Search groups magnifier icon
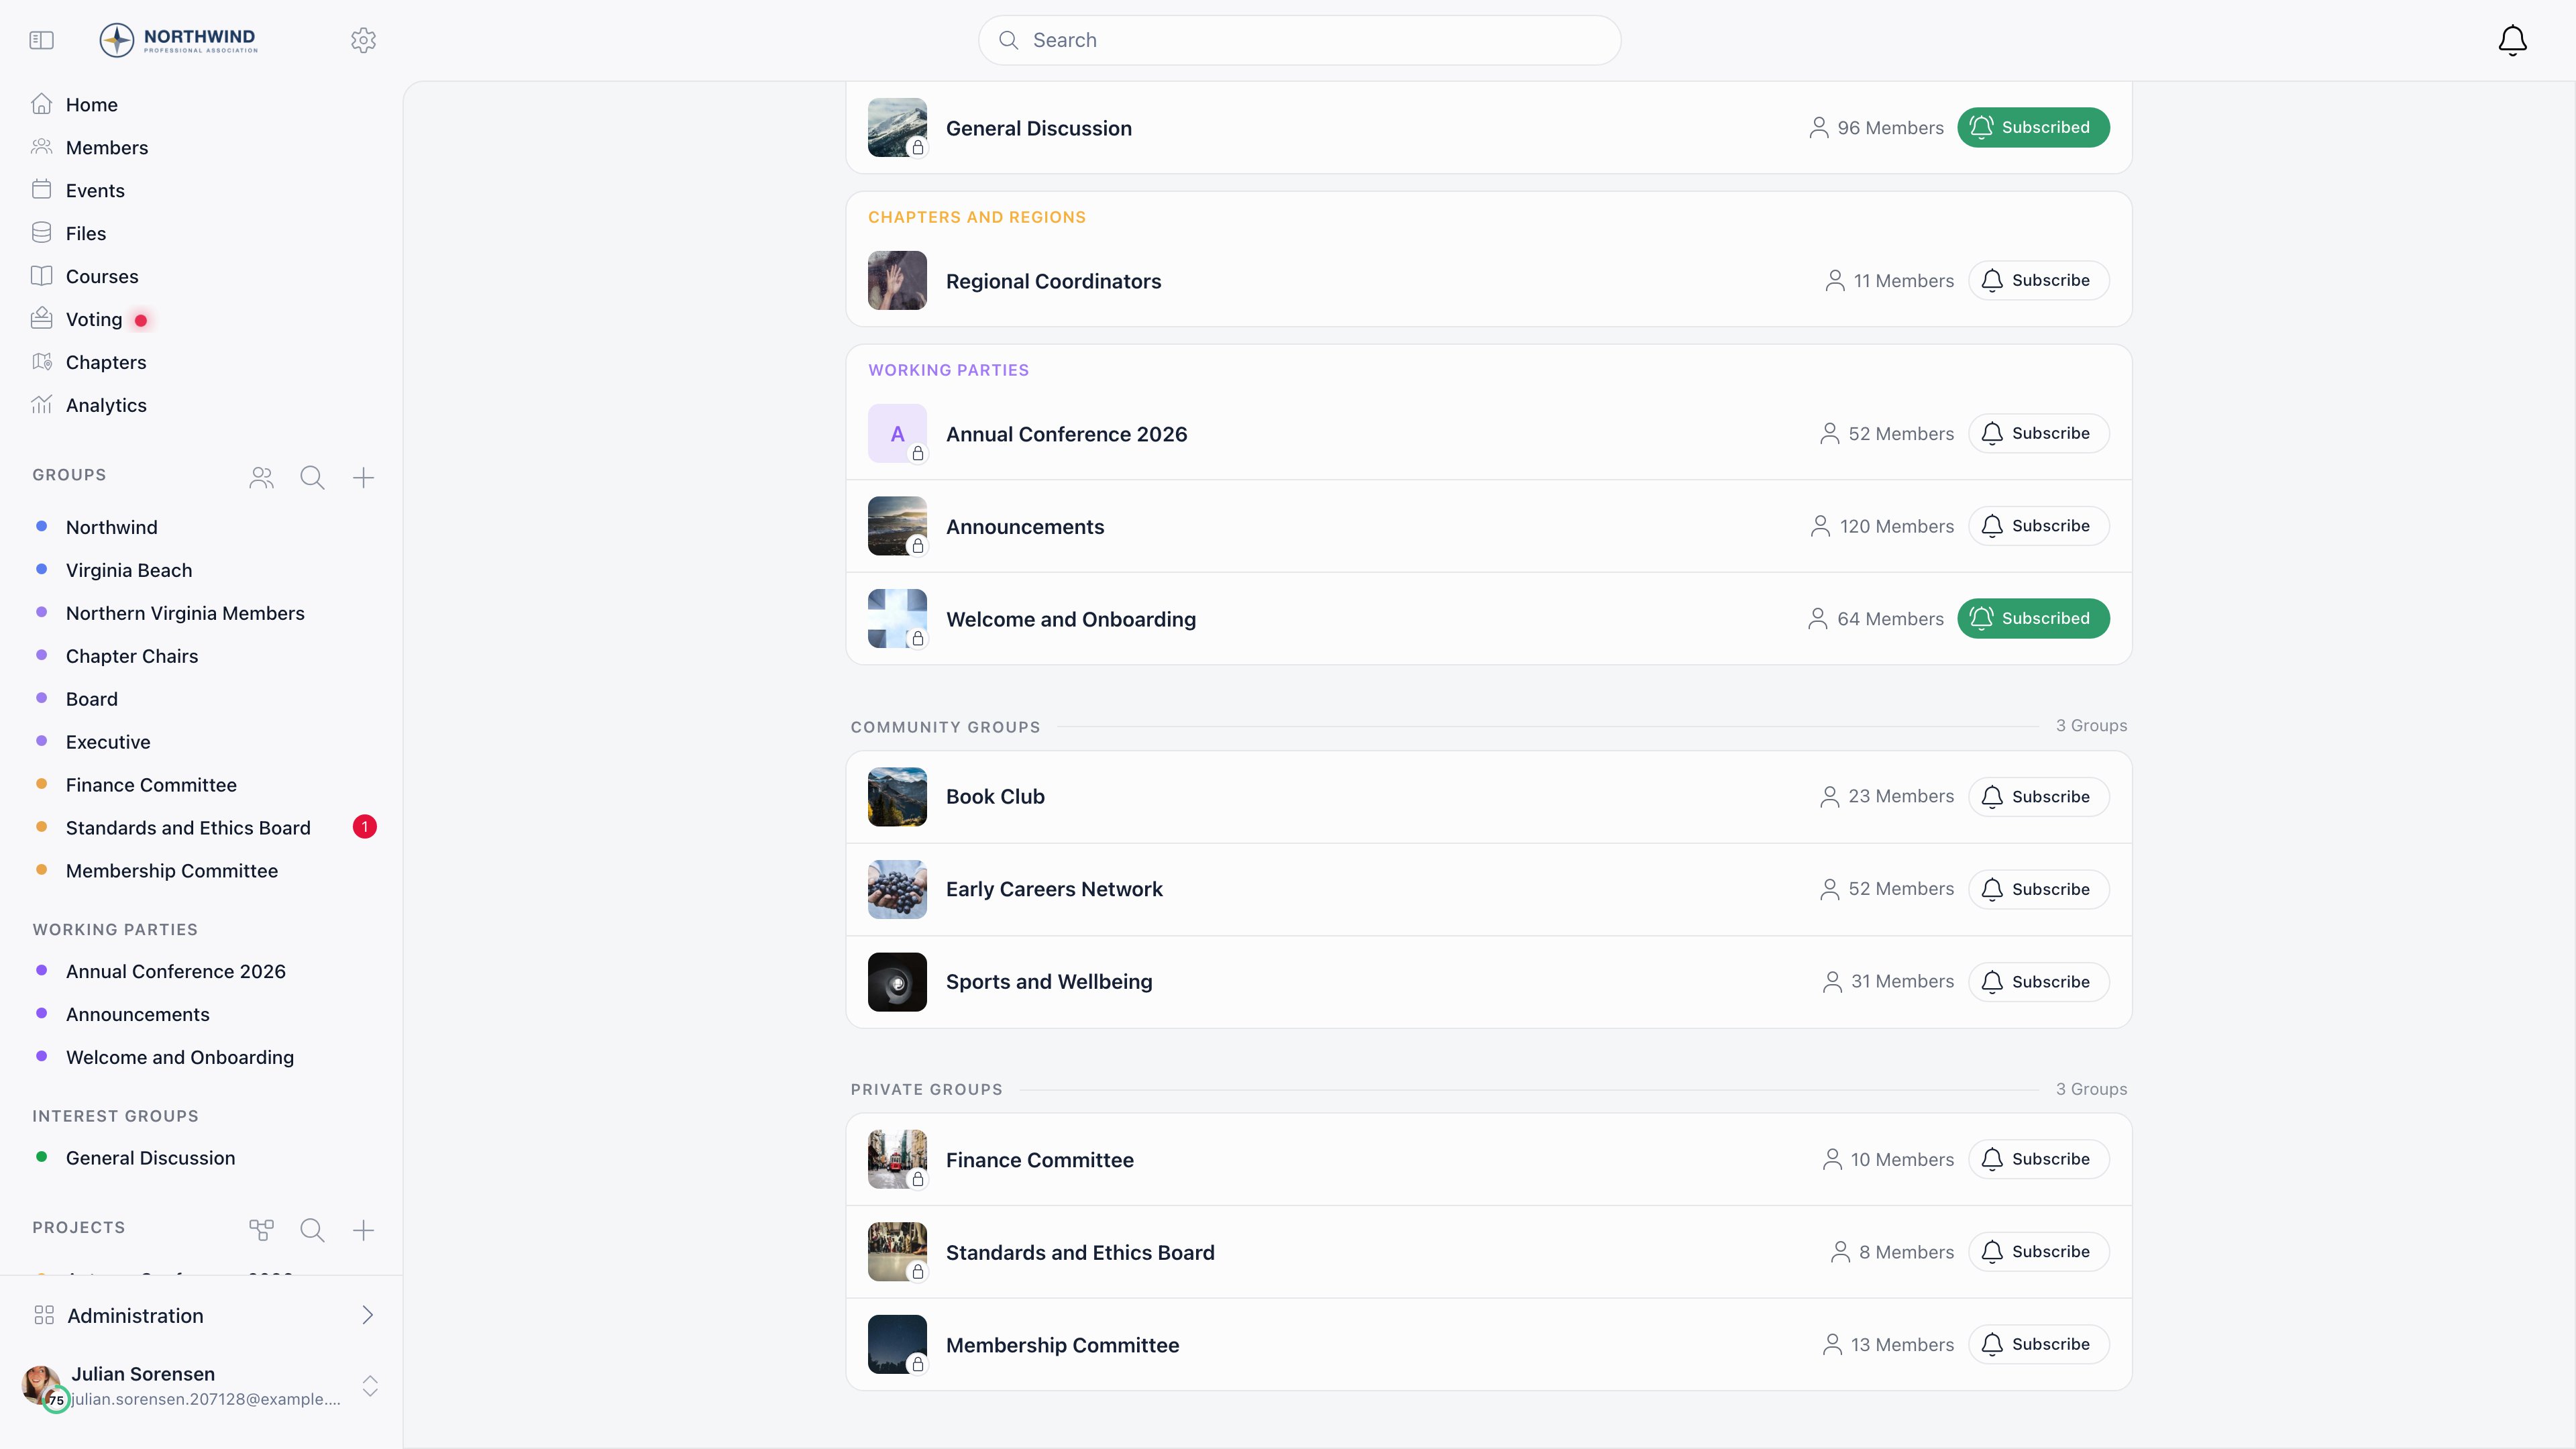This screenshot has height=1449, width=2576. [x=312, y=478]
